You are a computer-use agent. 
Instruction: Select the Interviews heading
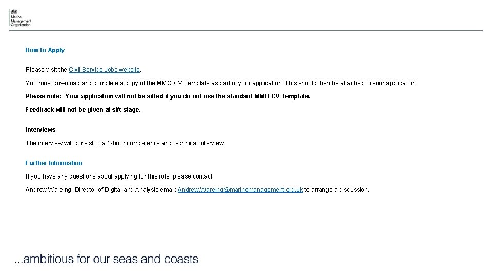point(40,130)
